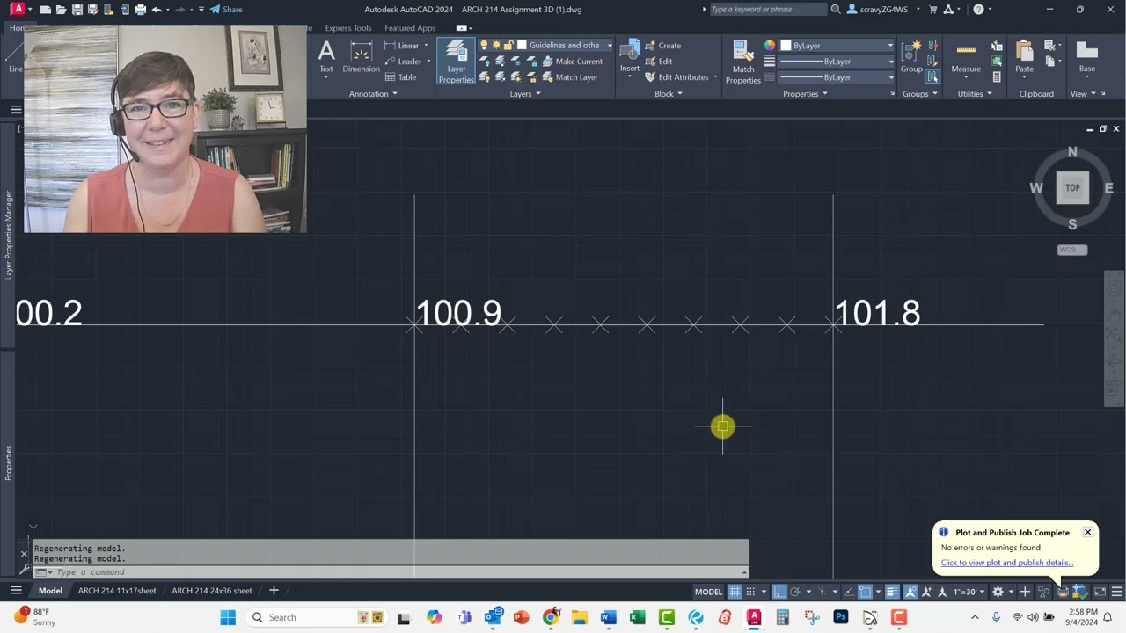Image resolution: width=1126 pixels, height=633 pixels.
Task: Click the Share button
Action: coord(226,10)
